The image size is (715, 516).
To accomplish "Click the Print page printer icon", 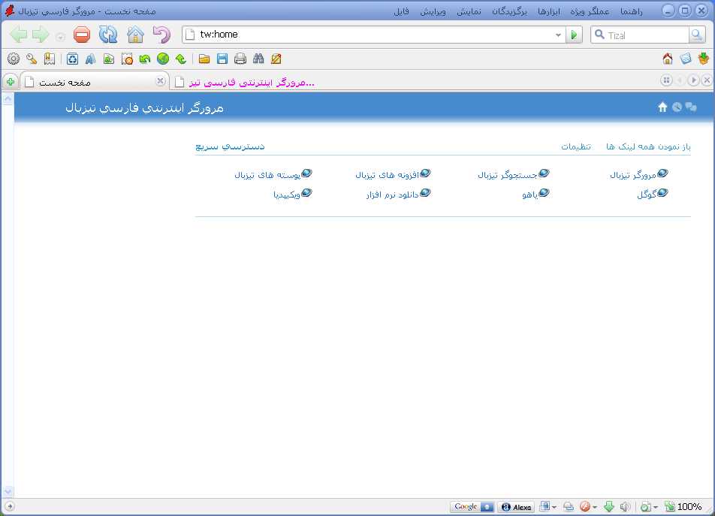I will (x=240, y=59).
